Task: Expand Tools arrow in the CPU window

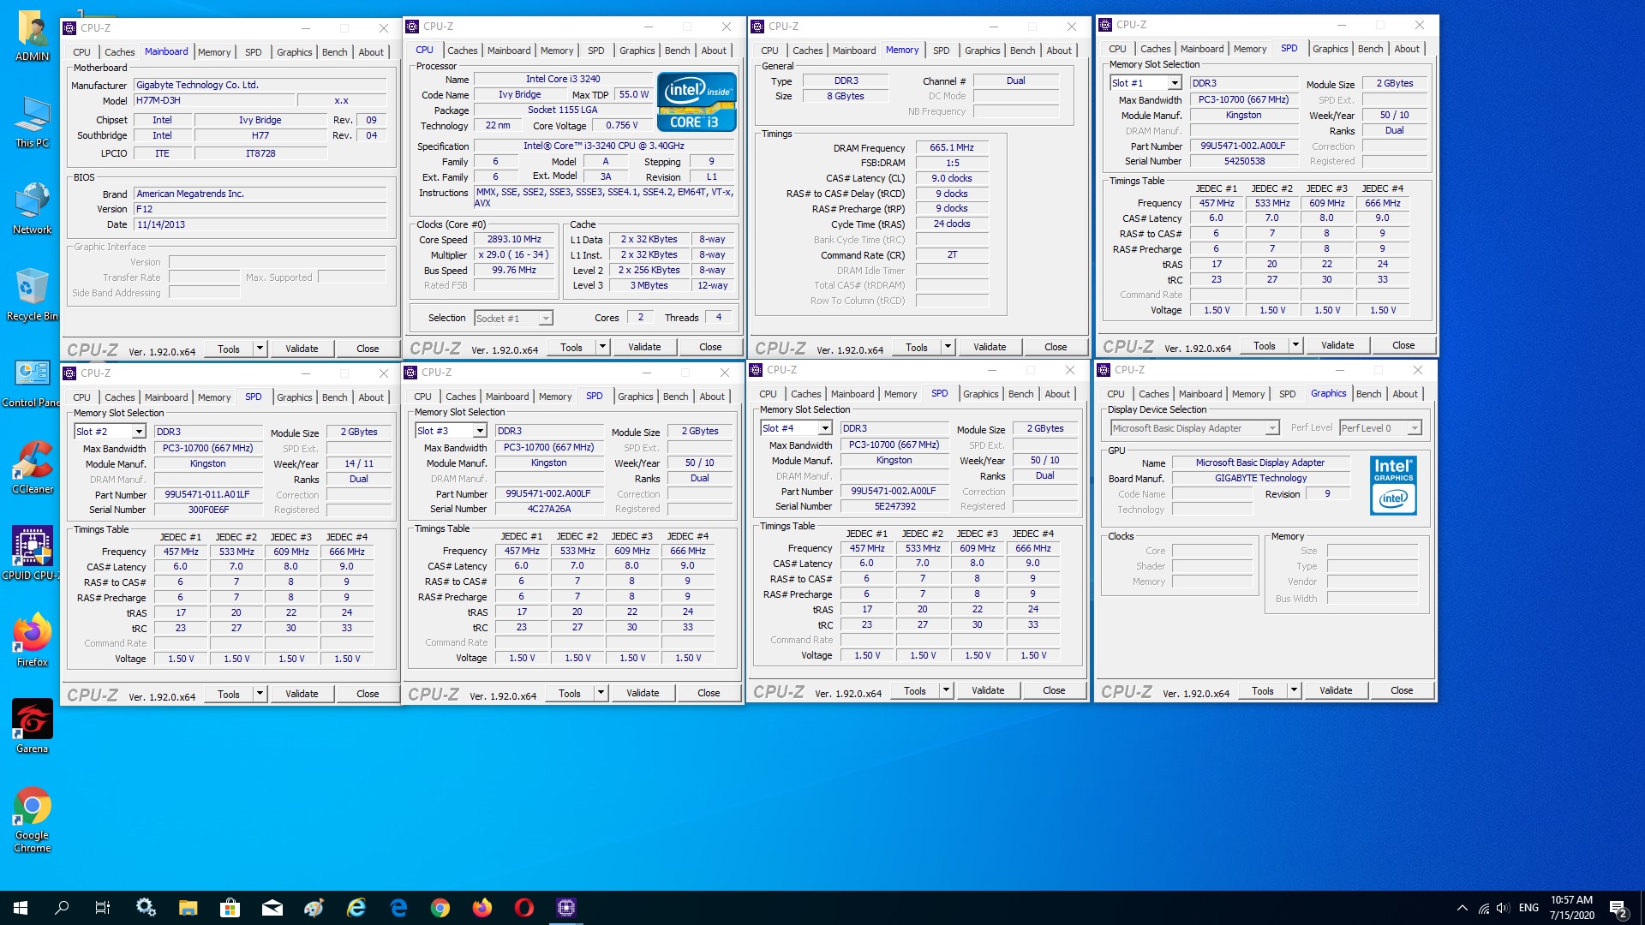Action: point(602,347)
